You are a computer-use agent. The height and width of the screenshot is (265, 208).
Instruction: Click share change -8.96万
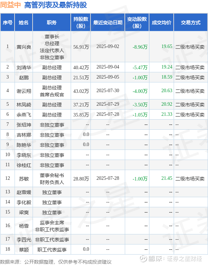click(x=140, y=47)
